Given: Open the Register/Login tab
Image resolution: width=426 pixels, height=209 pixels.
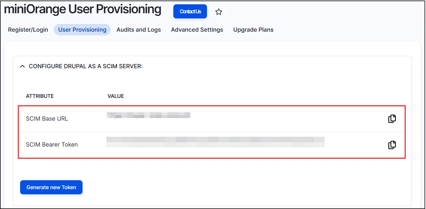Looking at the screenshot, I should click(x=28, y=30).
